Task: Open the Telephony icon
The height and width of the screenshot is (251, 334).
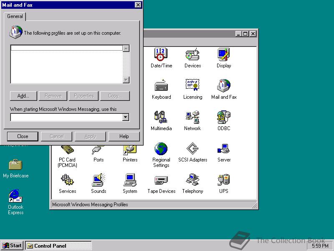Action: coord(192,183)
